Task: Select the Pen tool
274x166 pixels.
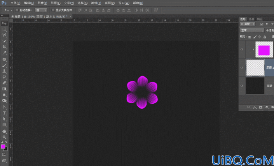Action: [4, 107]
